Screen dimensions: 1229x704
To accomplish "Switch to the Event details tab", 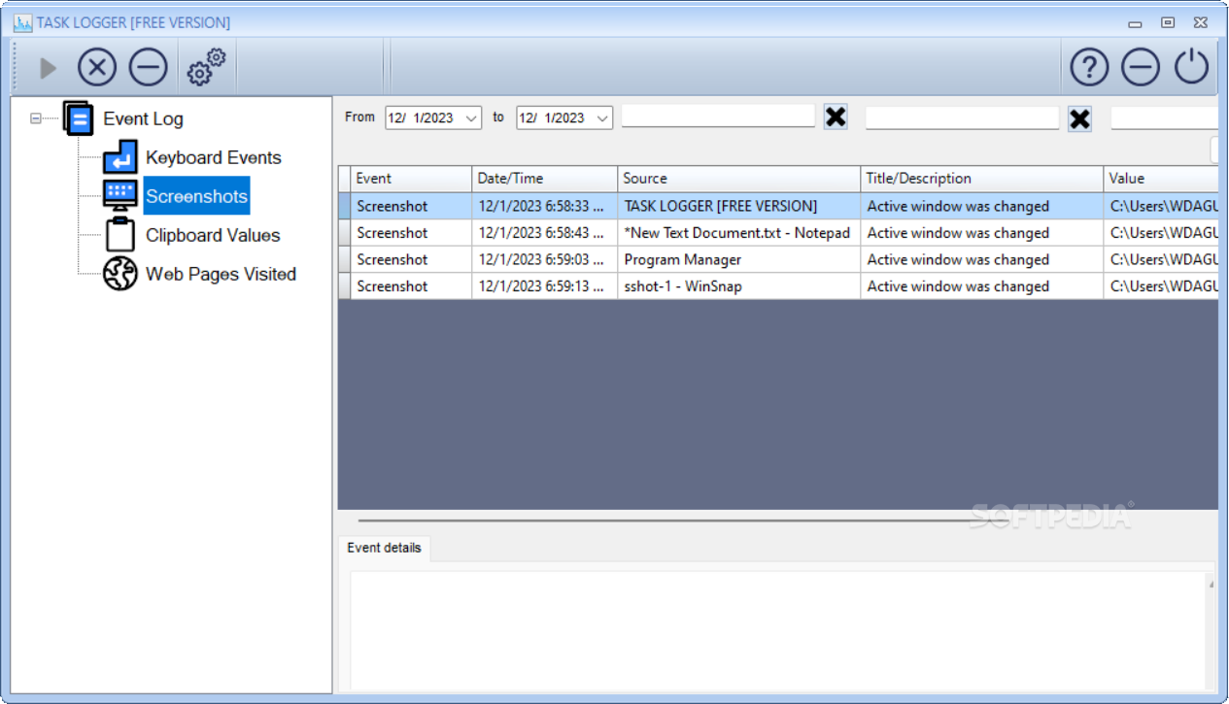I will pos(385,548).
